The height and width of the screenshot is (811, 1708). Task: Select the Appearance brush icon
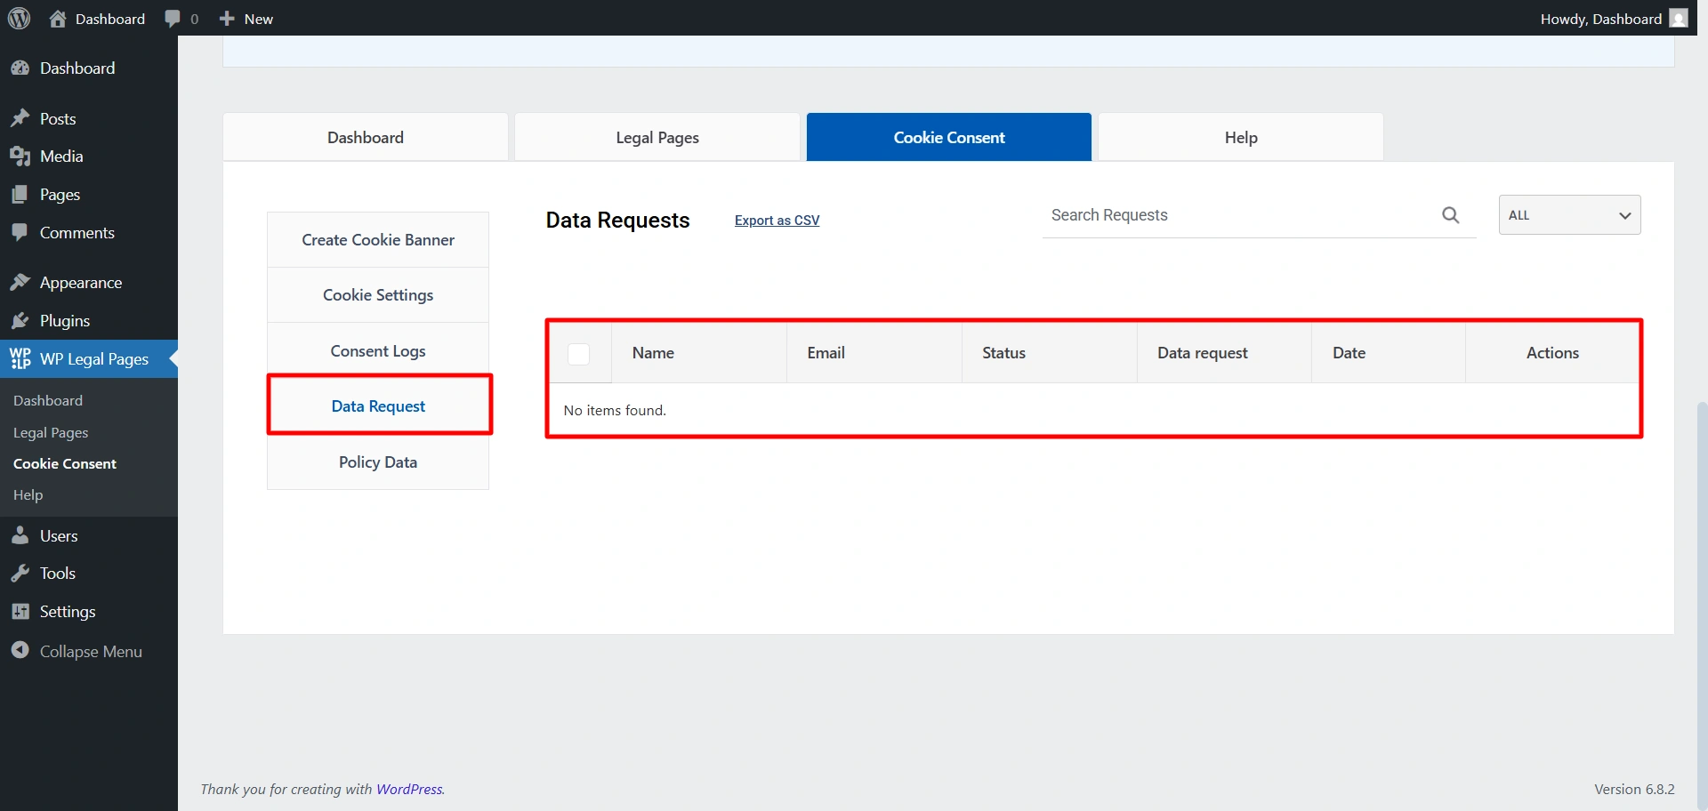click(20, 281)
